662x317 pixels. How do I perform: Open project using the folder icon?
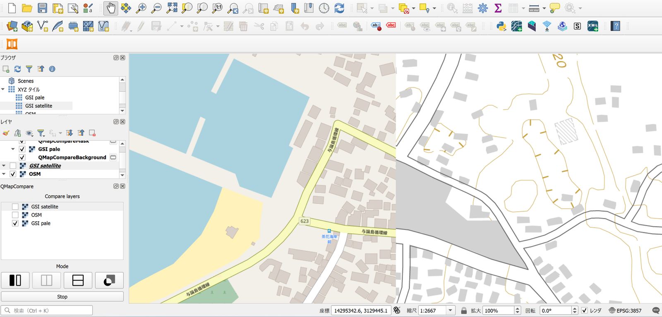tap(27, 8)
